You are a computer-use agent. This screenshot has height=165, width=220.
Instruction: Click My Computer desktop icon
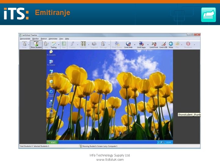click(51, 63)
